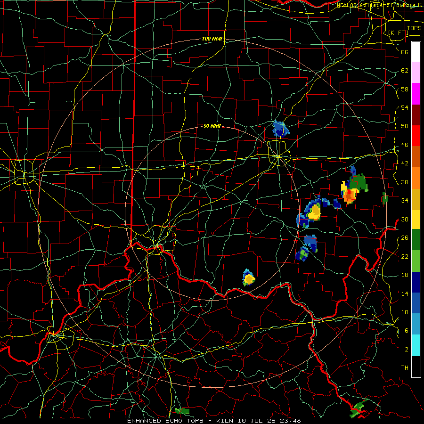424x424 pixels.
Task: Pick the navy blue legend swatch
Action: [x=416, y=283]
